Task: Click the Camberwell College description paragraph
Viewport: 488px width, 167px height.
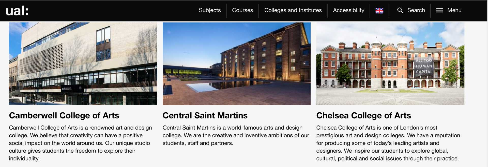Action: click(81, 143)
